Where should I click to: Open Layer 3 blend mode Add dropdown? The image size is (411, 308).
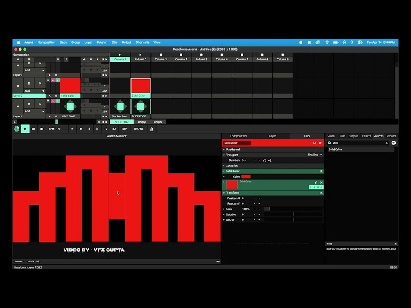(34, 70)
